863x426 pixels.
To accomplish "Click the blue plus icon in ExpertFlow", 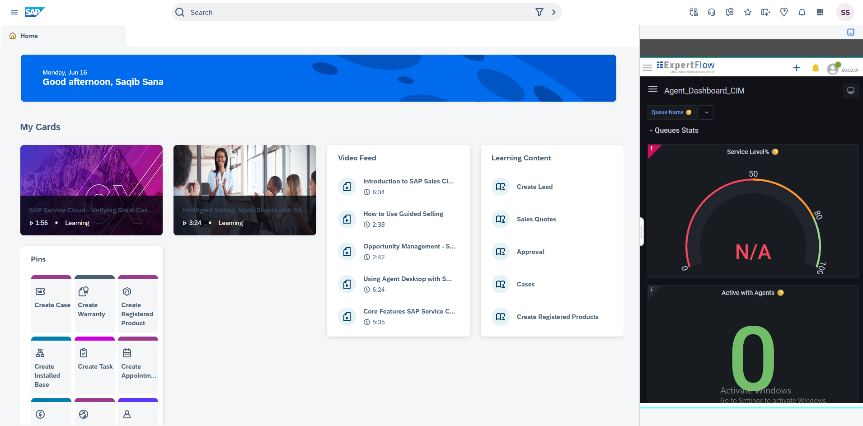I will click(797, 68).
